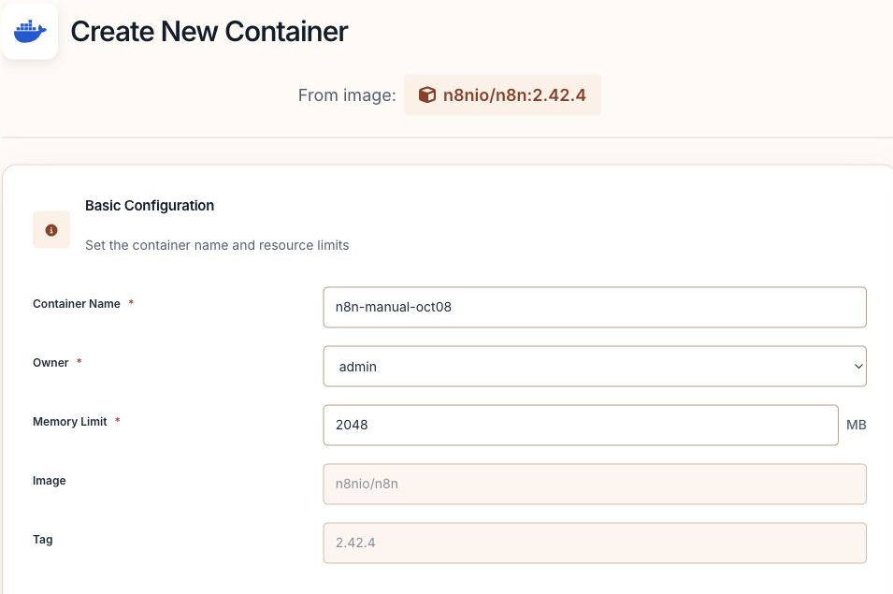
Task: Focus the Memory Limit field showing 2048
Action: coord(581,425)
